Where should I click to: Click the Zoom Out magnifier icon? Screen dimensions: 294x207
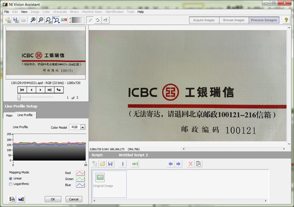pos(41,20)
